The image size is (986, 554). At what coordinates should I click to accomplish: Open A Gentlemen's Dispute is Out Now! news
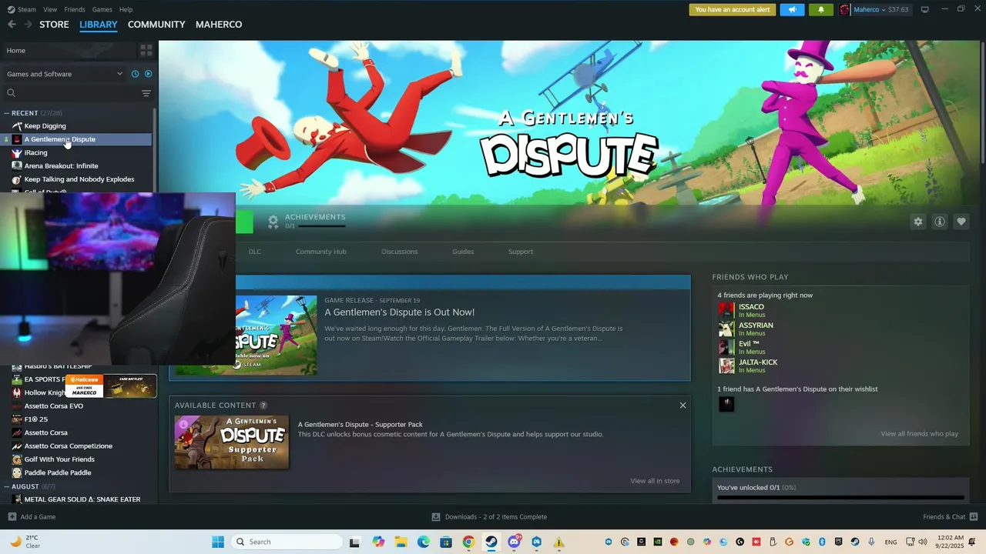click(x=399, y=312)
